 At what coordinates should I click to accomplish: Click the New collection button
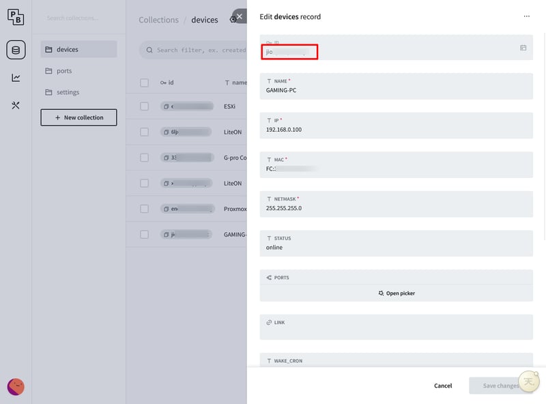click(x=78, y=117)
